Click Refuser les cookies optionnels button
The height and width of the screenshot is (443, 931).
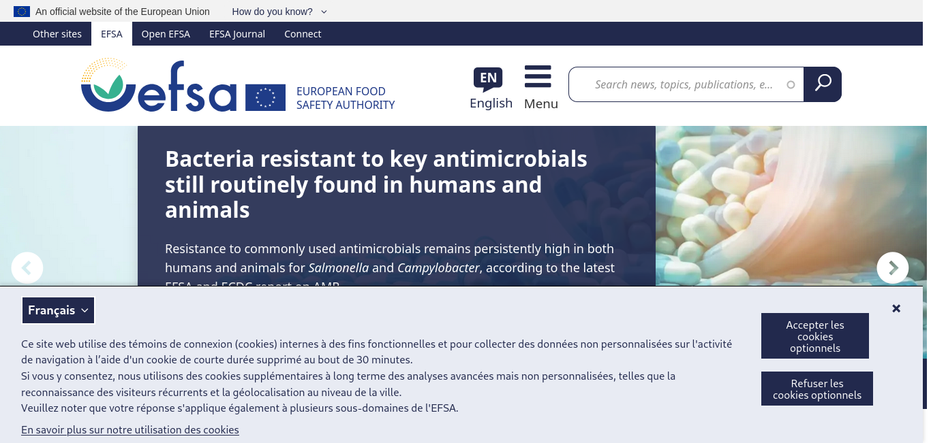[817, 389]
